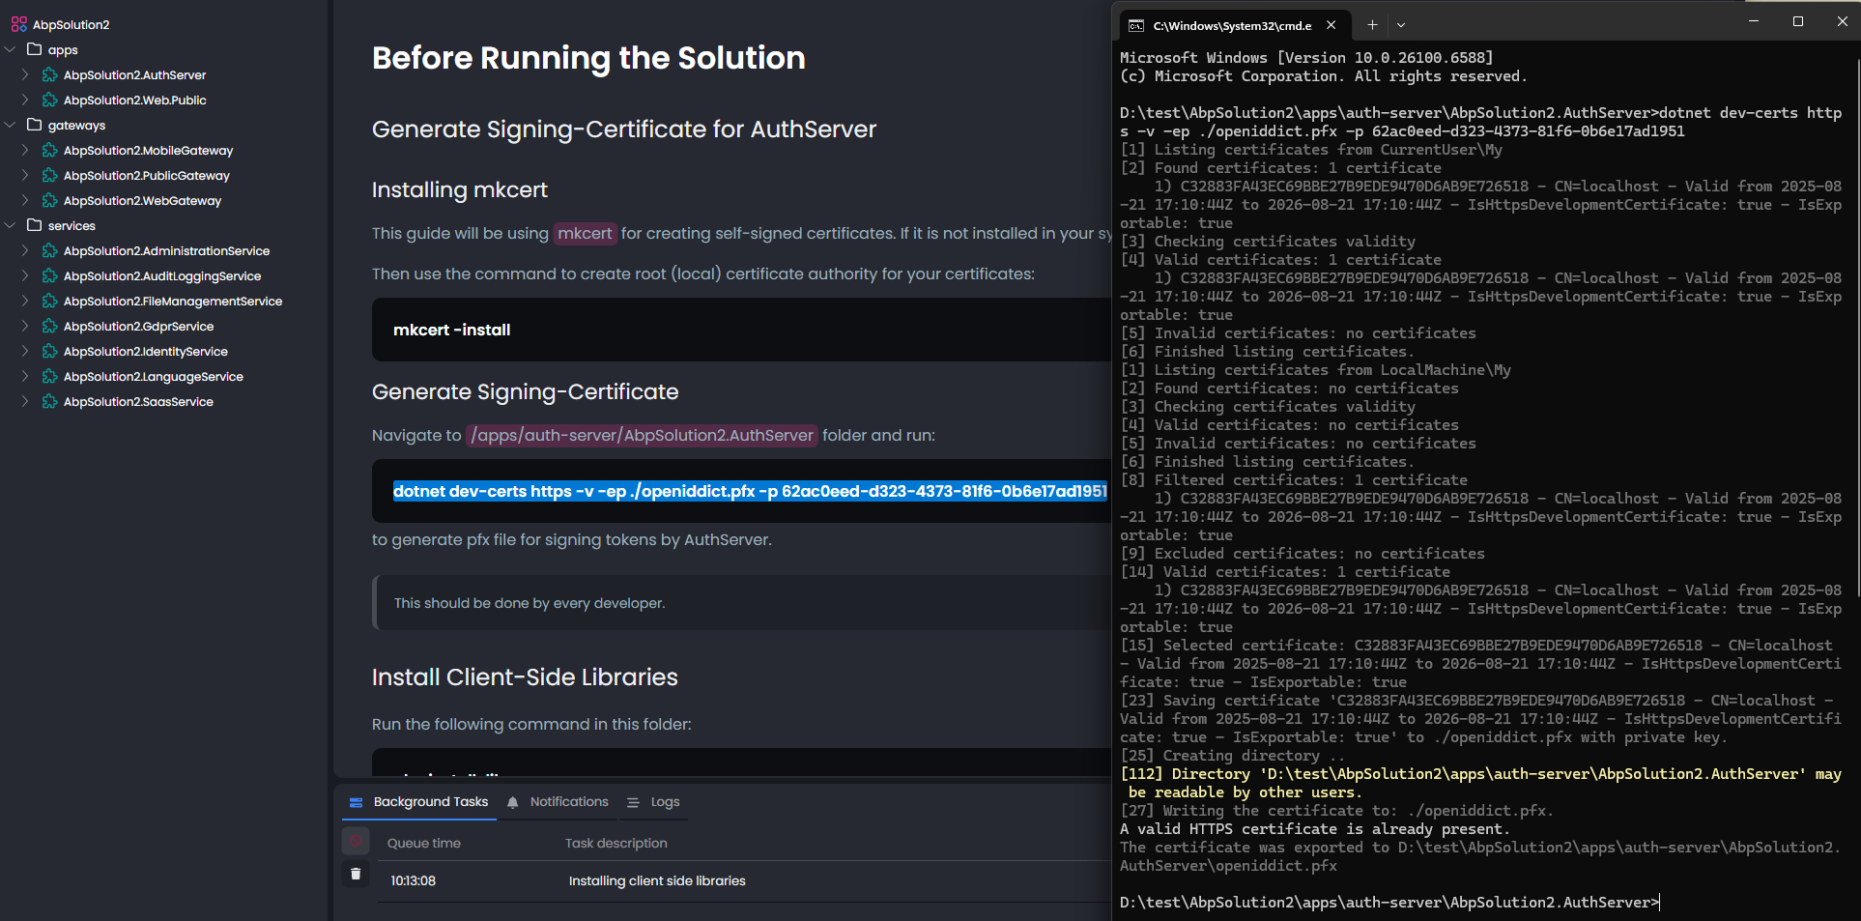Click the apps folder icon
Image resolution: width=1861 pixels, height=921 pixels.
(35, 49)
